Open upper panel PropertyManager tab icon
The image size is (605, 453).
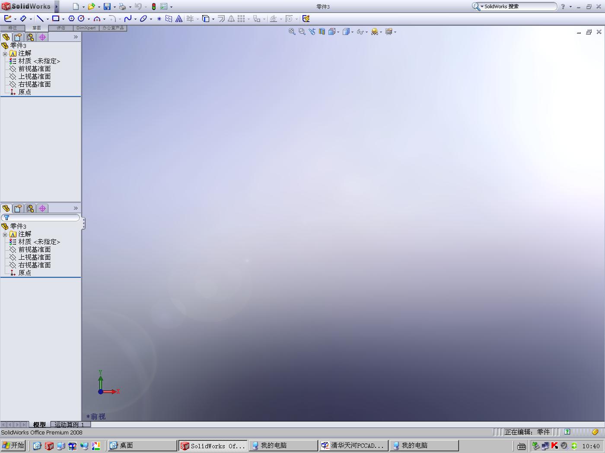18,37
